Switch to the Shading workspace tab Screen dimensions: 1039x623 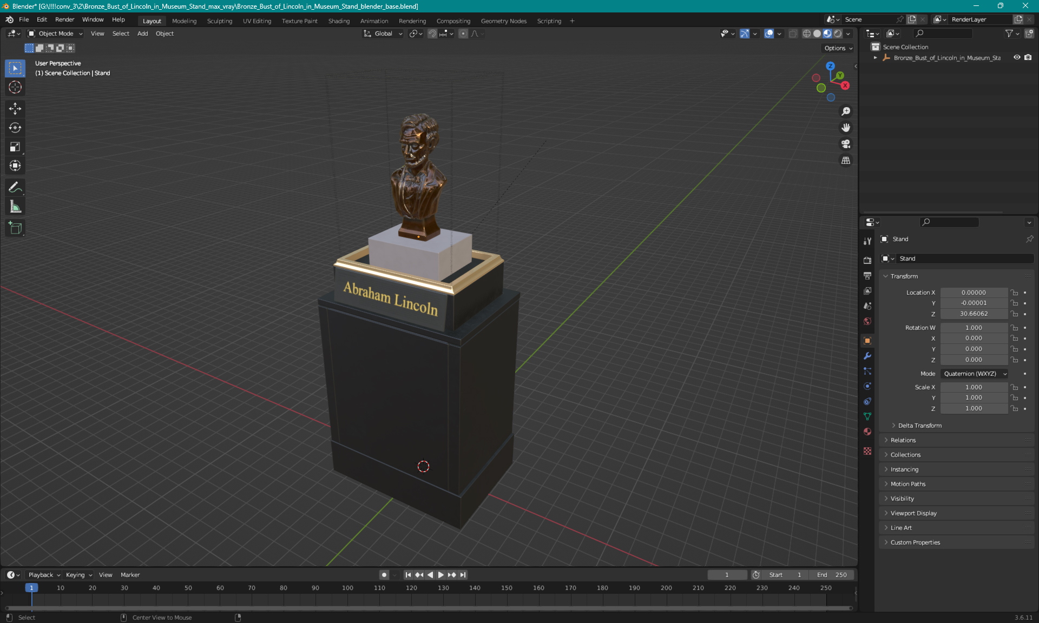click(339, 21)
